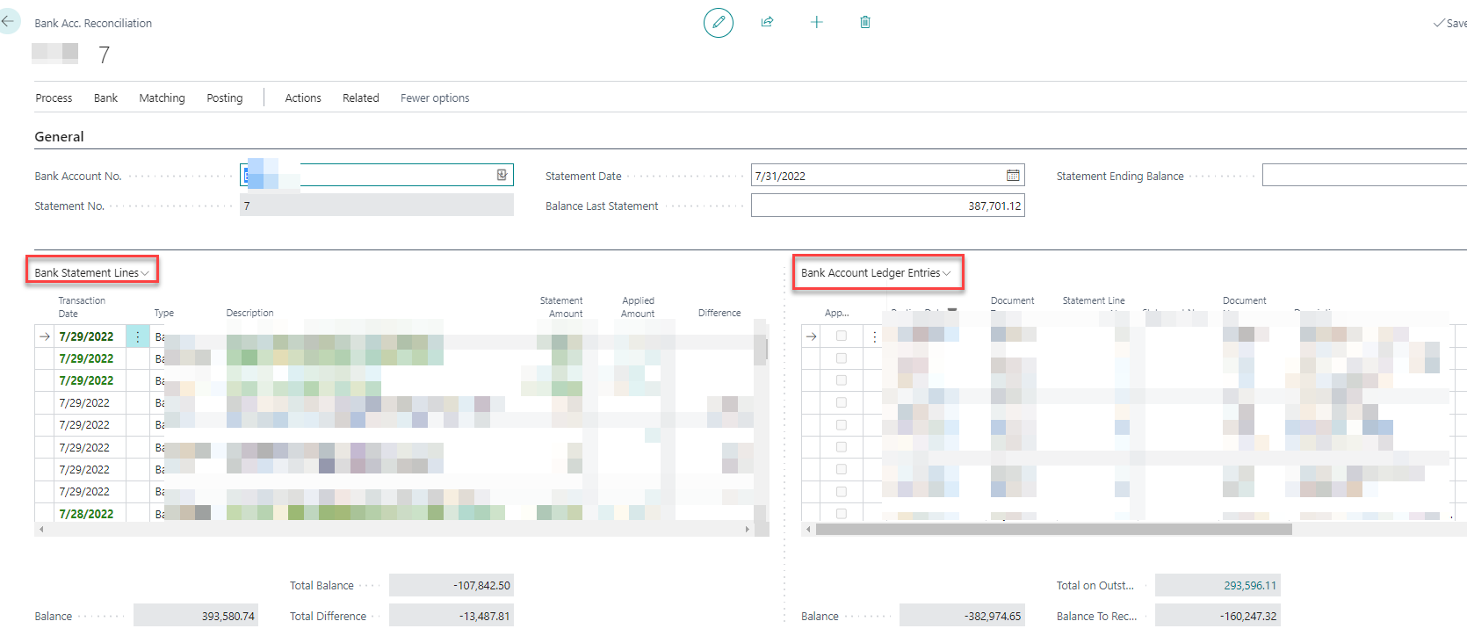The image size is (1467, 643).
Task: Tick Applied checkbox in sixth ledger row
Action: tap(842, 447)
